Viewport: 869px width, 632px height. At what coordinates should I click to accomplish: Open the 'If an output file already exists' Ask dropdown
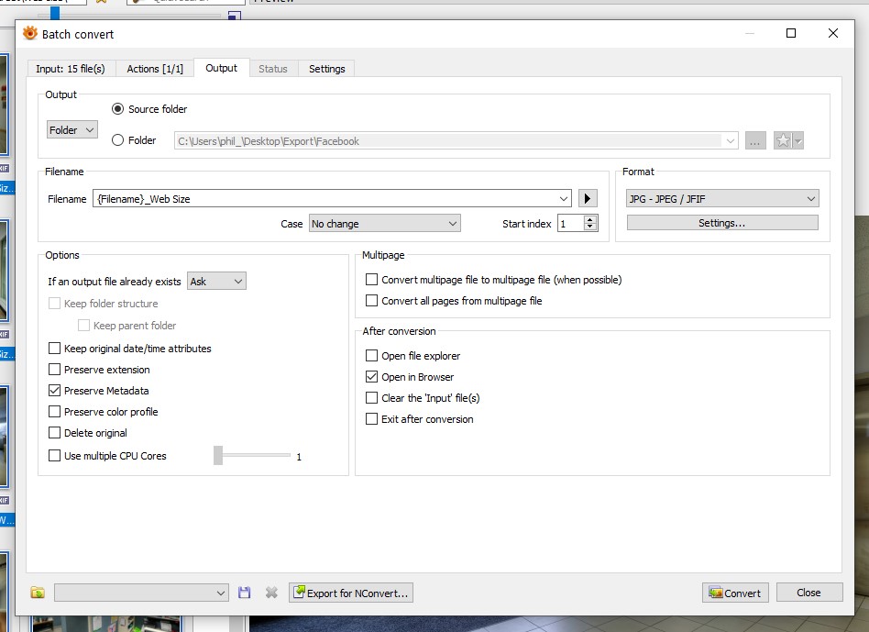click(x=216, y=281)
